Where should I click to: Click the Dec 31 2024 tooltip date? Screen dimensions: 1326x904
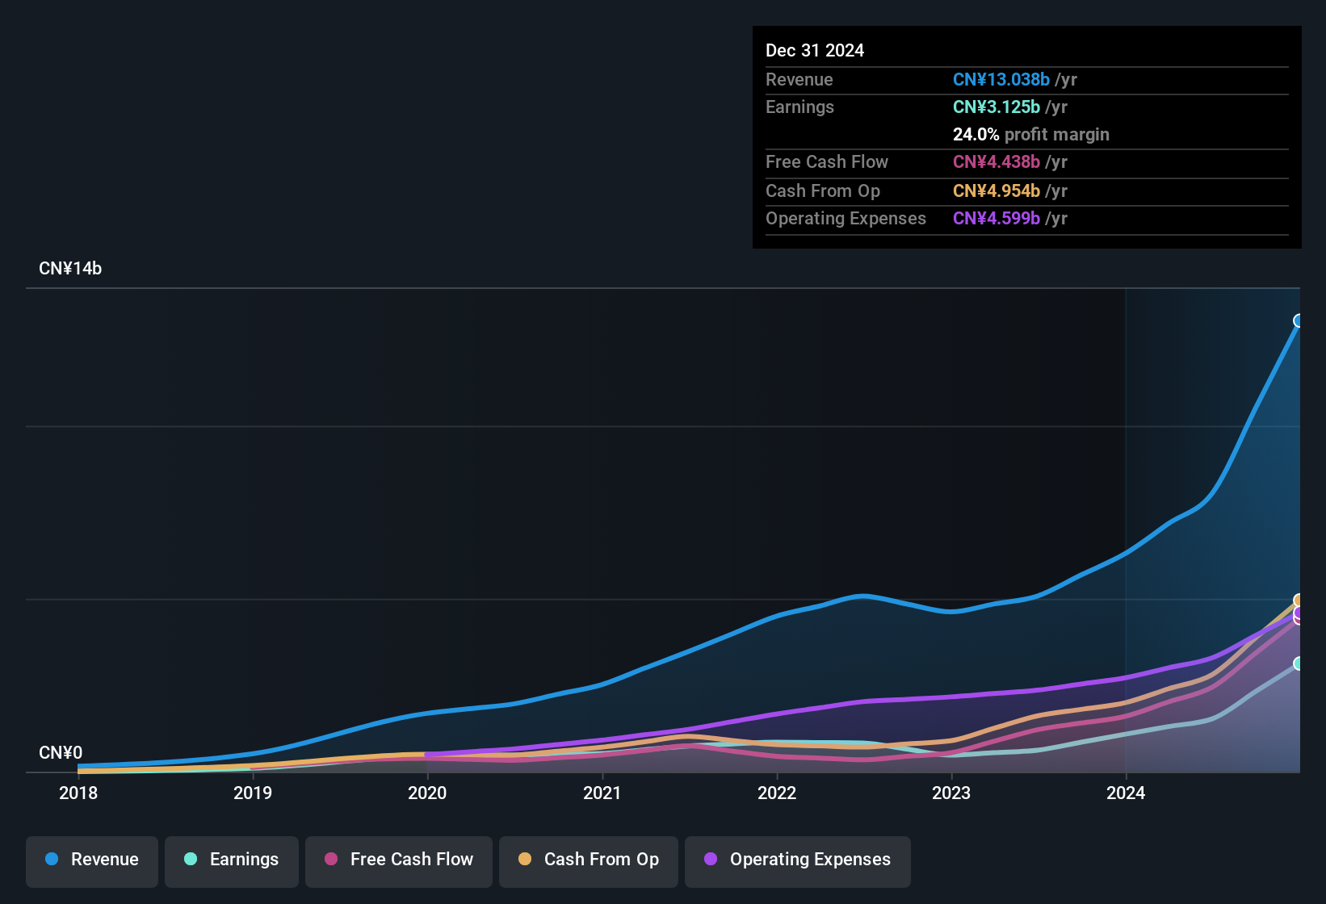pos(815,50)
